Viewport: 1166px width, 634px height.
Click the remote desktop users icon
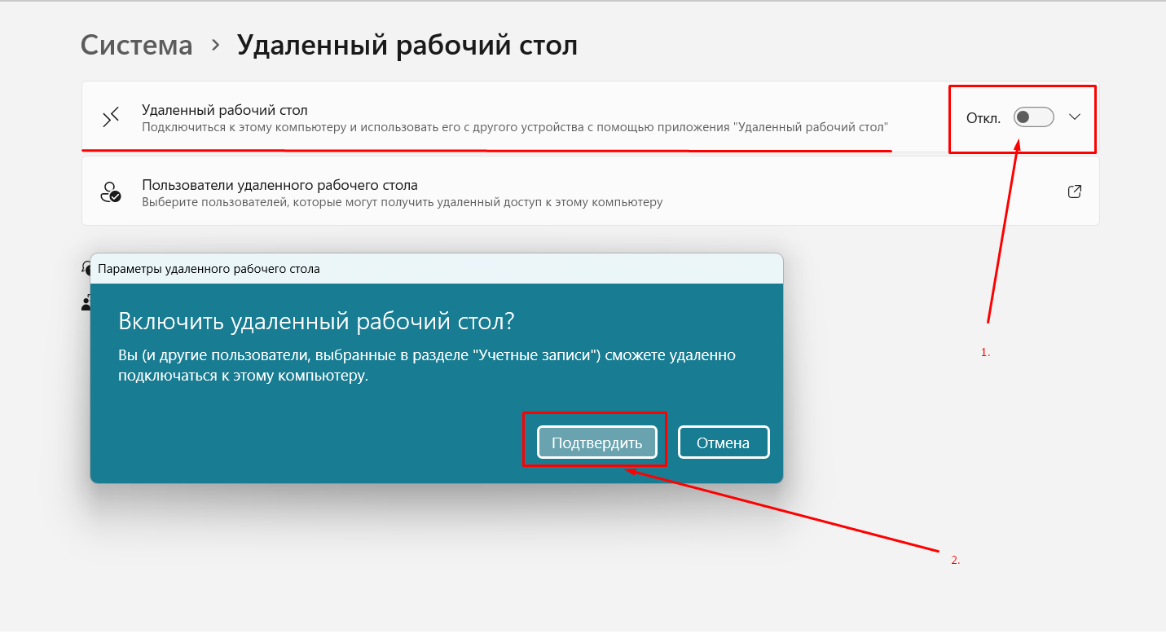[110, 192]
